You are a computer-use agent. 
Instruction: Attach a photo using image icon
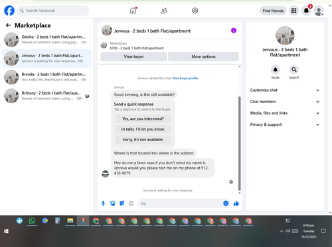(113, 203)
